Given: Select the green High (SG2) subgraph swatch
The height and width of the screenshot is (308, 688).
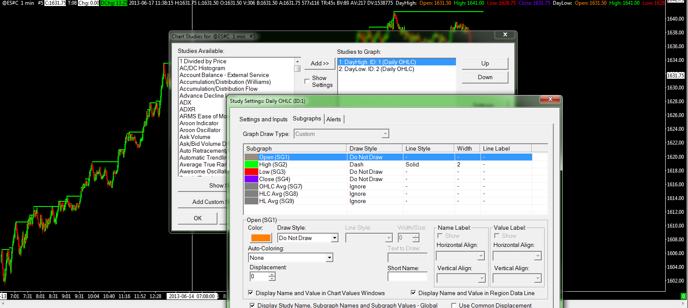Looking at the screenshot, I should coord(251,164).
